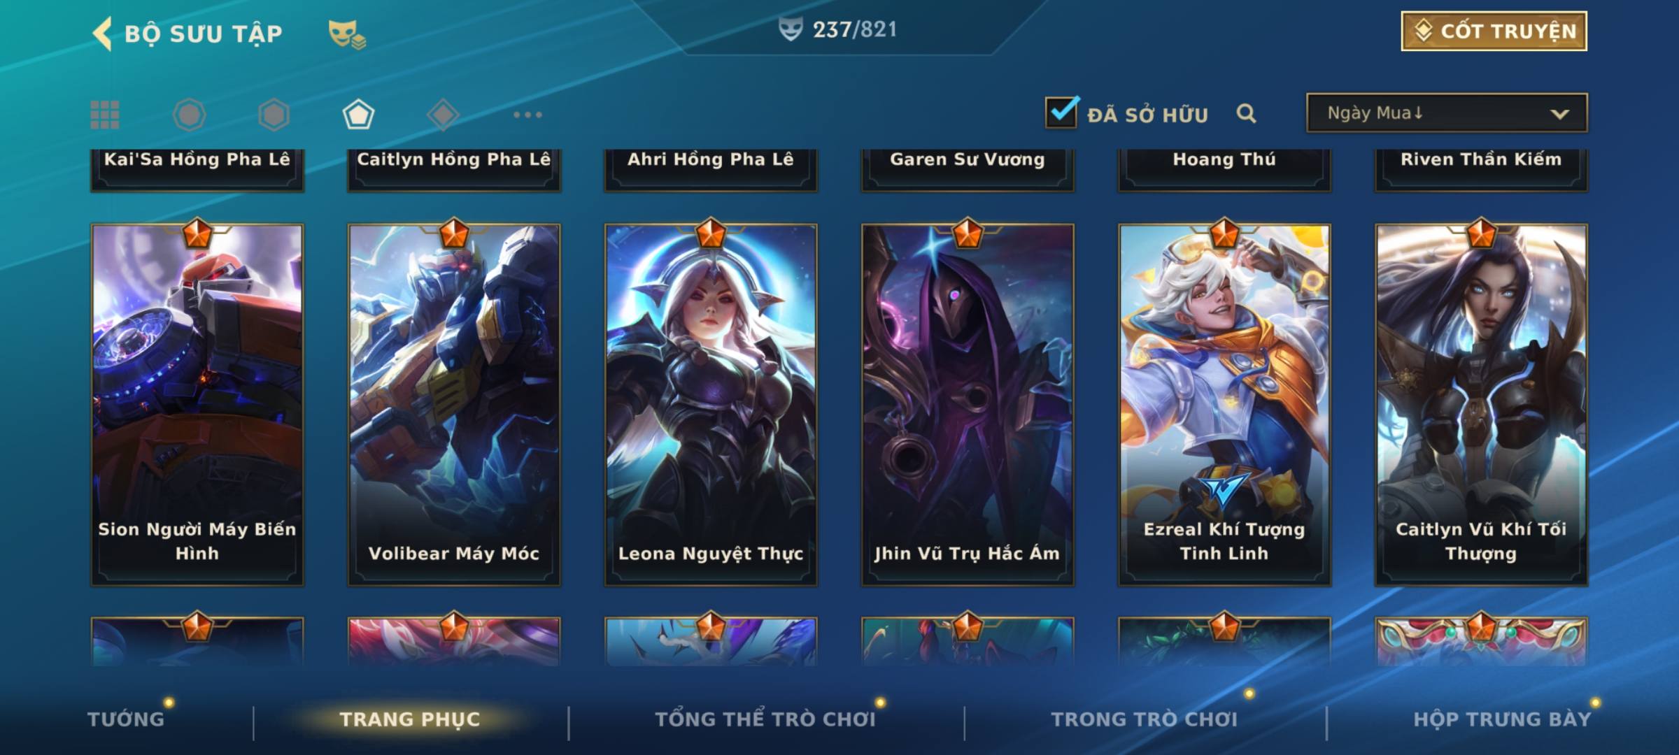Open Jhin Vũ Trụ Hắc Ám skin

pyautogui.click(x=968, y=404)
